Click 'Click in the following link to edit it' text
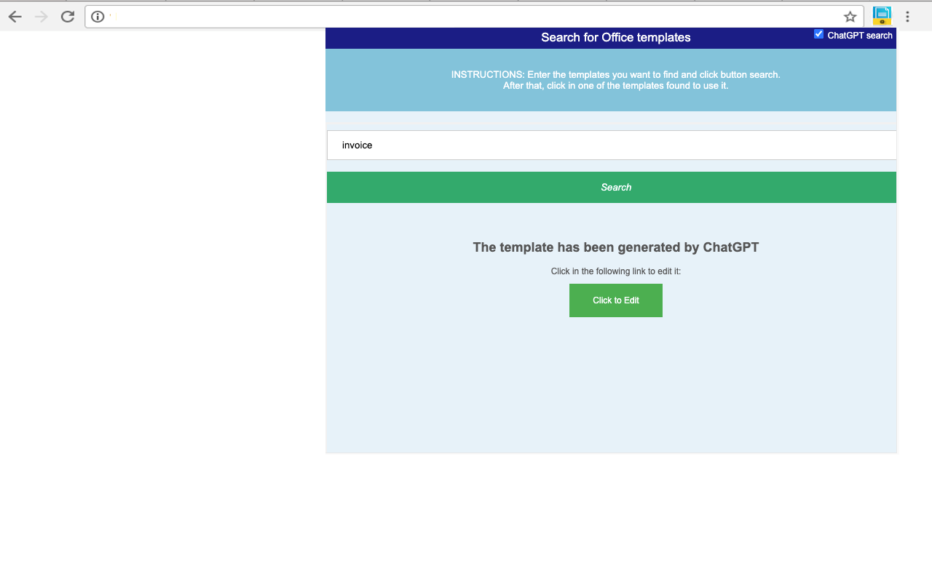Image resolution: width=932 pixels, height=582 pixels. (x=616, y=271)
